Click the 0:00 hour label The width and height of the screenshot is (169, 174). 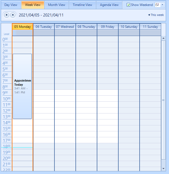pos(5,39)
